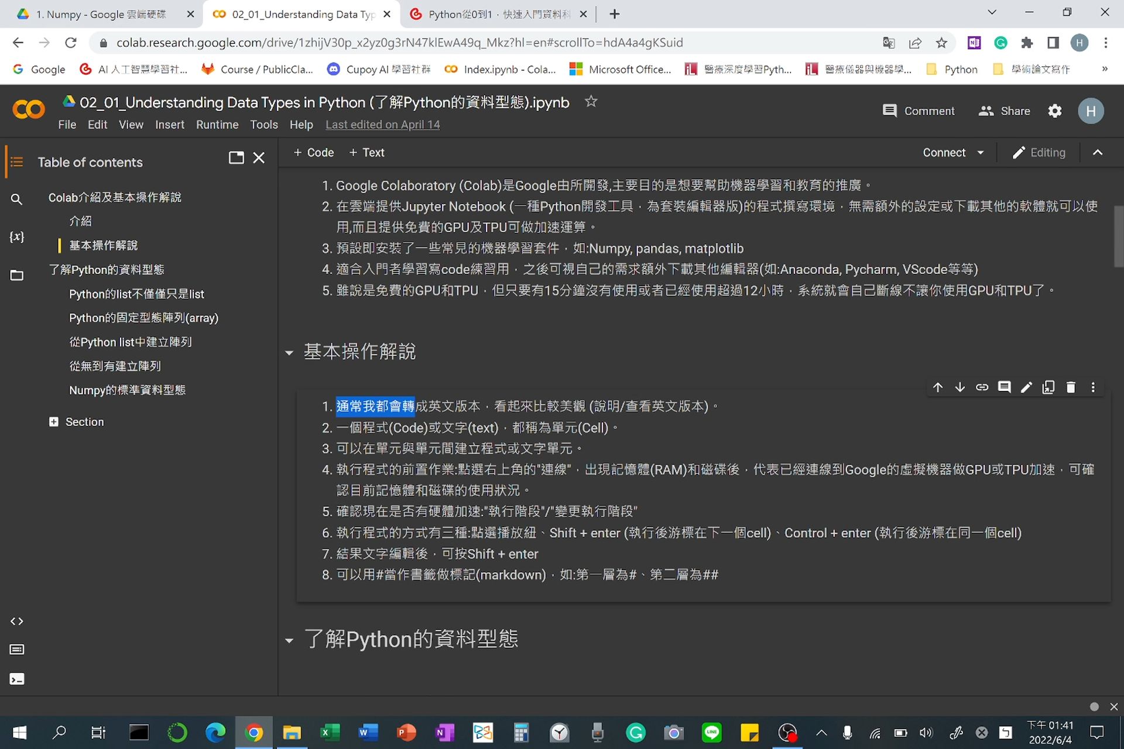The image size is (1124, 749).
Task: Move the selected cell down
Action: coord(959,387)
